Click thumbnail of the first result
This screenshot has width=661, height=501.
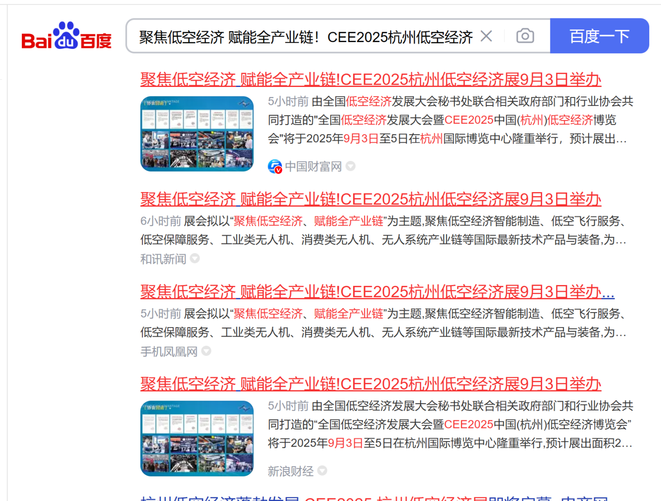(x=197, y=134)
